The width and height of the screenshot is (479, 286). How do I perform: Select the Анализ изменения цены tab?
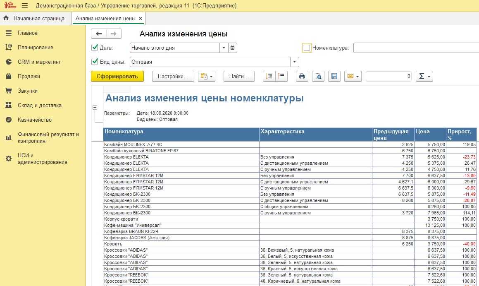(x=105, y=18)
